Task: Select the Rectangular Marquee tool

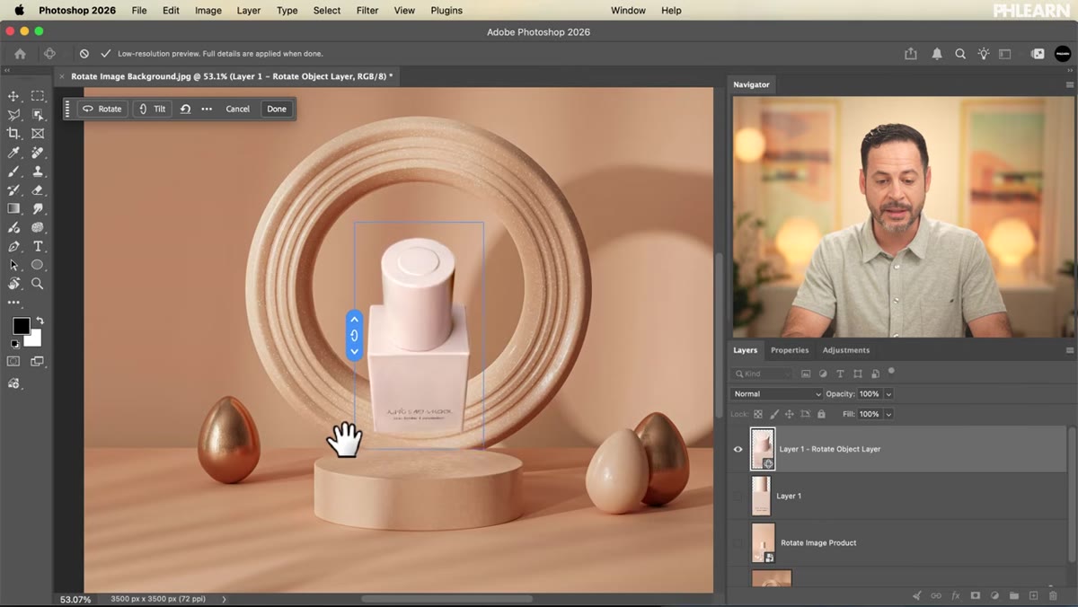Action: point(38,96)
